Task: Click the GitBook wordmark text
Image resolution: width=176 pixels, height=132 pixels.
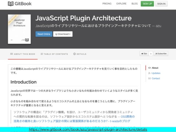Action: point(23,4)
